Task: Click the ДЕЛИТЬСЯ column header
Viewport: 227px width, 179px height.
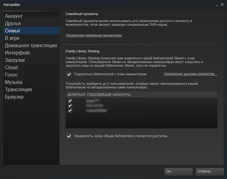Action: [x=76, y=95]
